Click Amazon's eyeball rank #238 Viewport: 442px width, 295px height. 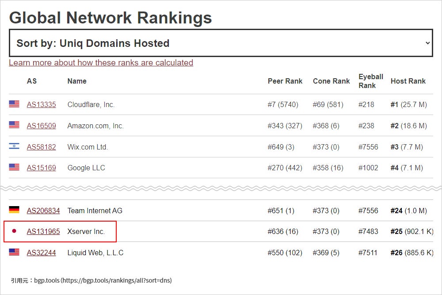pyautogui.click(x=366, y=126)
